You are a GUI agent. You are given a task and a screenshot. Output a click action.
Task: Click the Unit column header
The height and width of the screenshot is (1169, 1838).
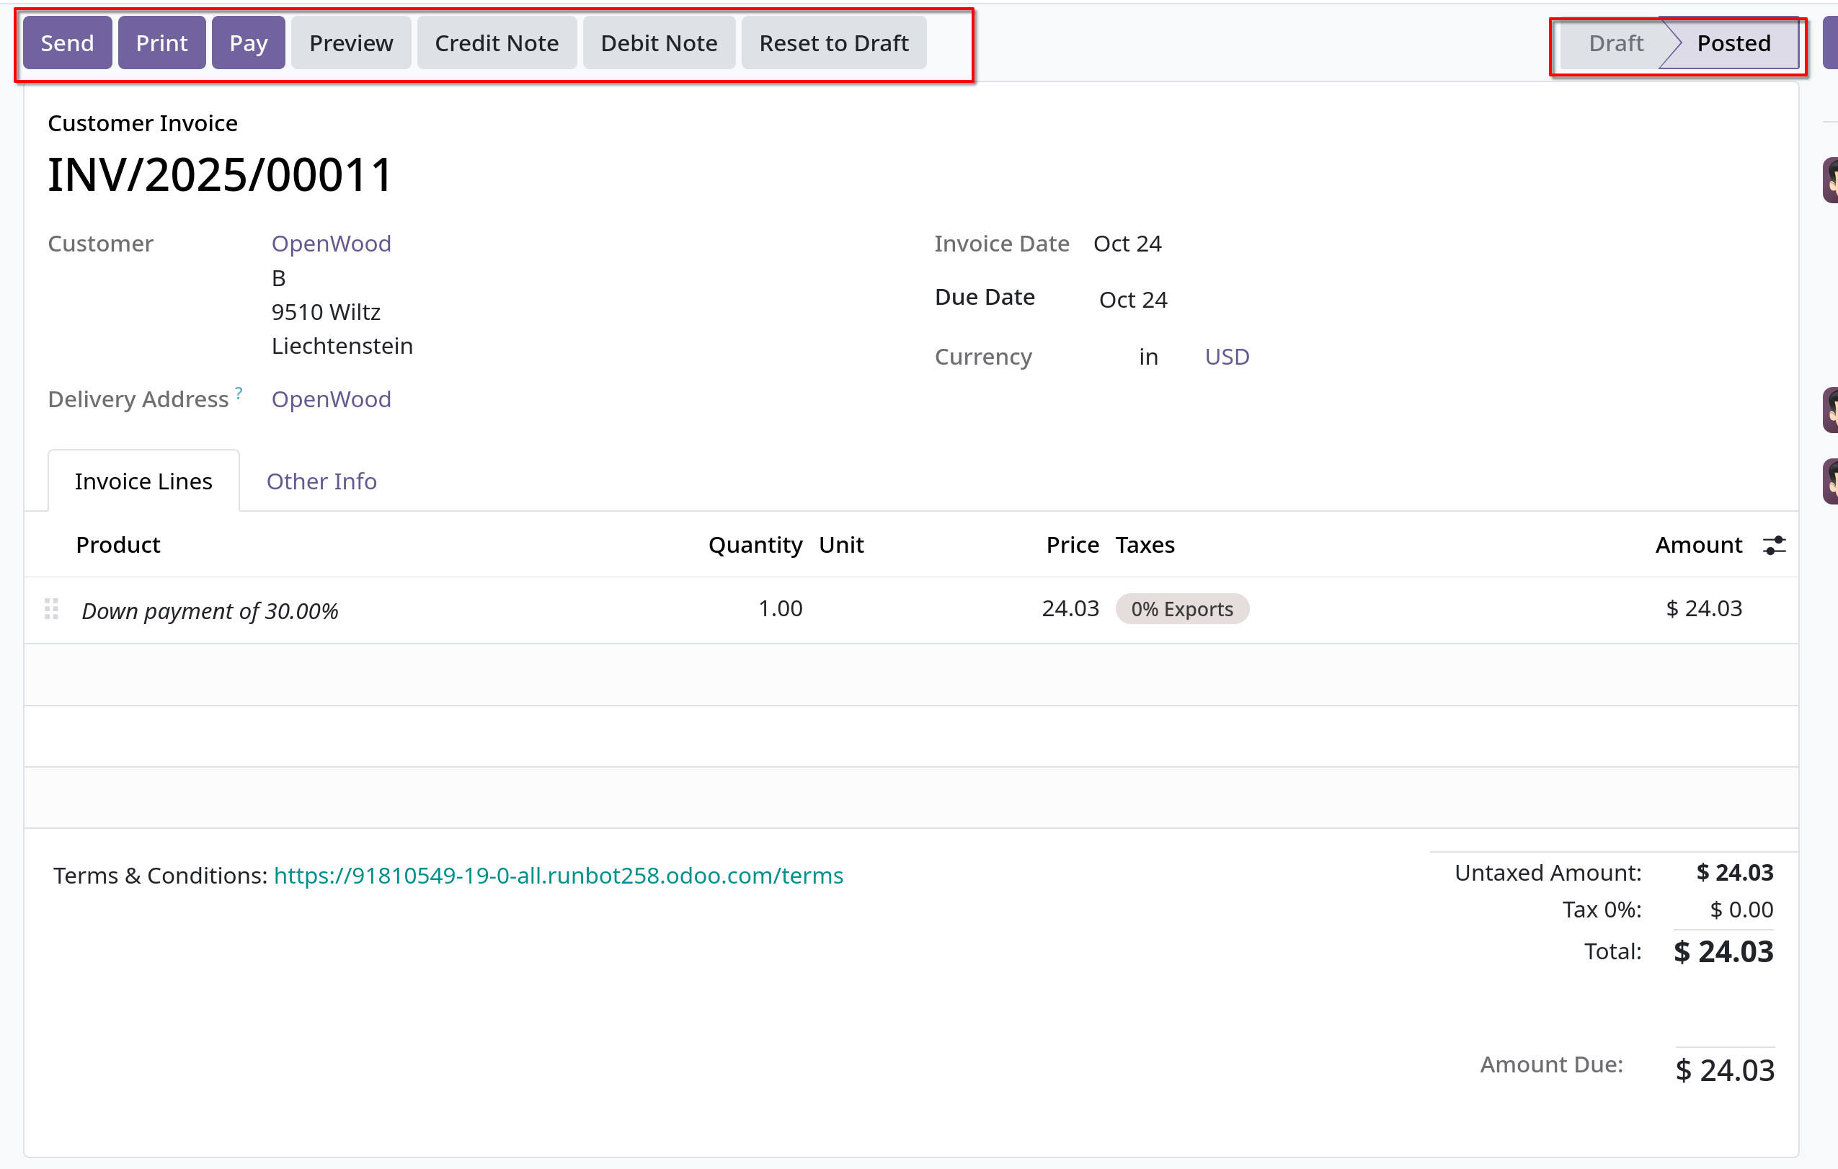841,545
